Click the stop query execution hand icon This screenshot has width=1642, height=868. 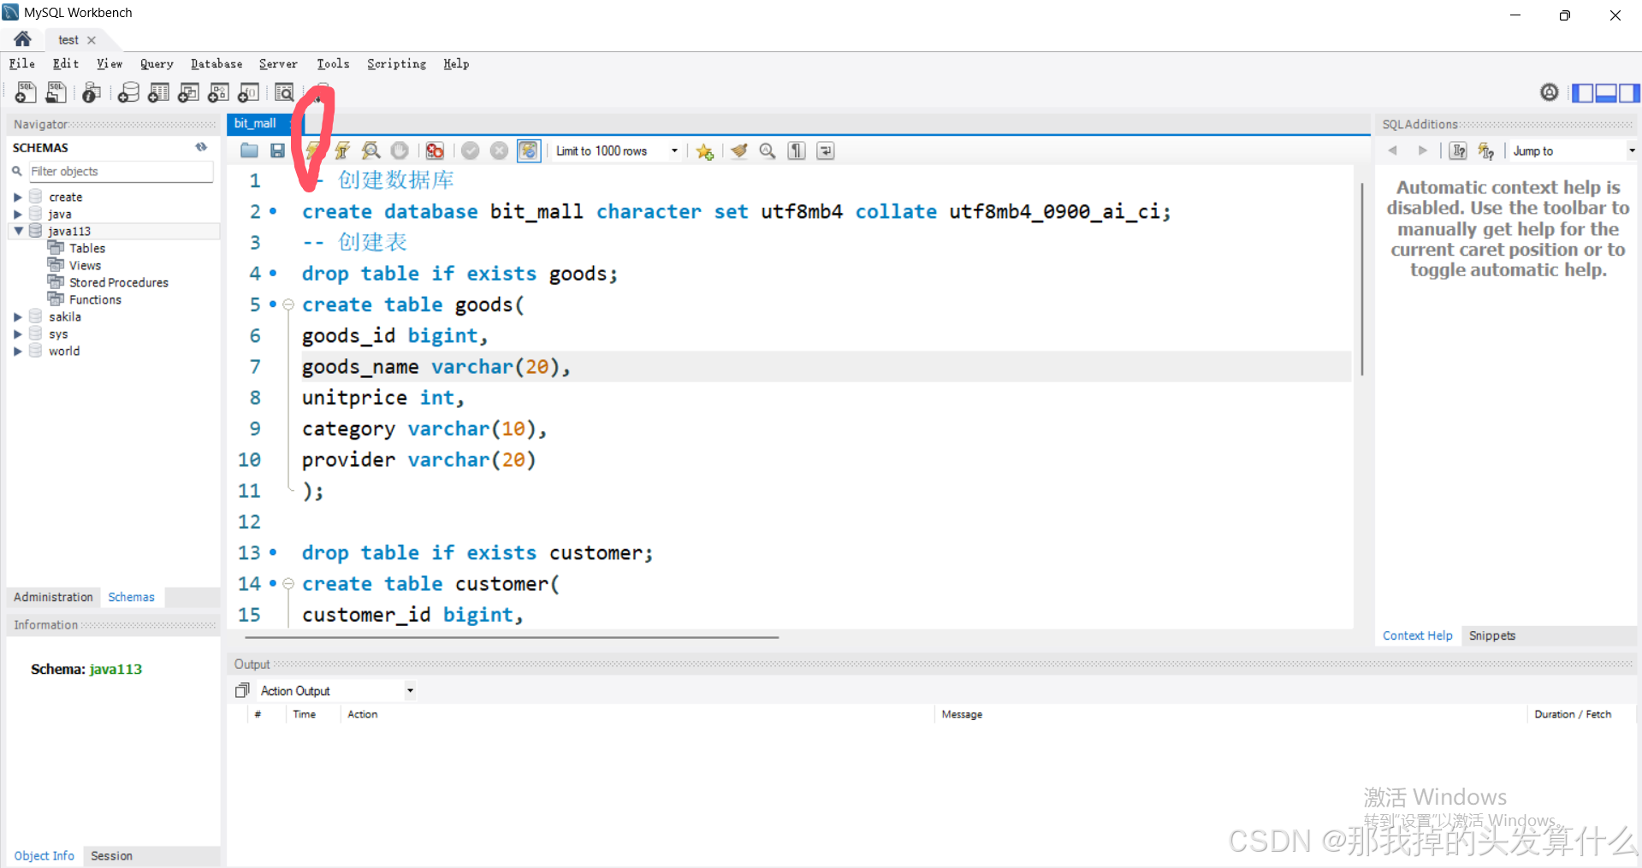click(x=400, y=151)
